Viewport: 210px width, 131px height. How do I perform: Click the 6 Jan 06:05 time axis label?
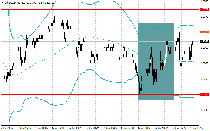pos(110,128)
